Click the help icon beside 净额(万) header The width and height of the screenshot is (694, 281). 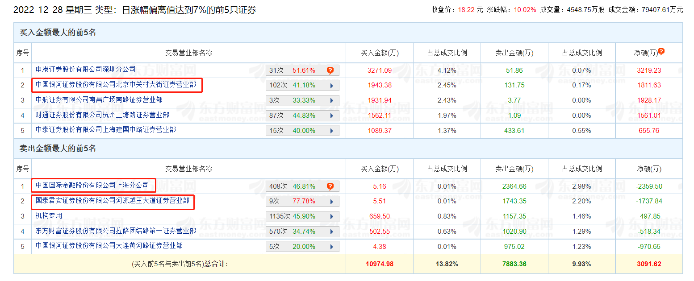coord(661,52)
